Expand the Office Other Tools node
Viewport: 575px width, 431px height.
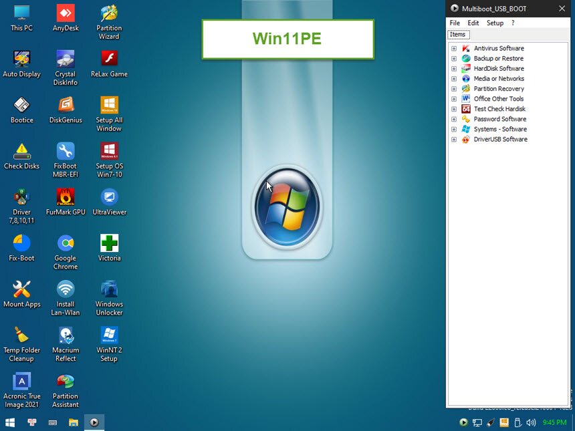[x=454, y=99]
